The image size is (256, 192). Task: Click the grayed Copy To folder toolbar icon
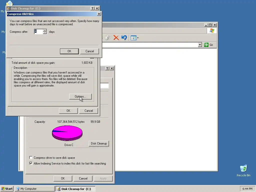coord(108,38)
